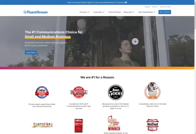This screenshot has height=134, width=196.
Task: Click the Learn More button
Action: coord(31,53)
